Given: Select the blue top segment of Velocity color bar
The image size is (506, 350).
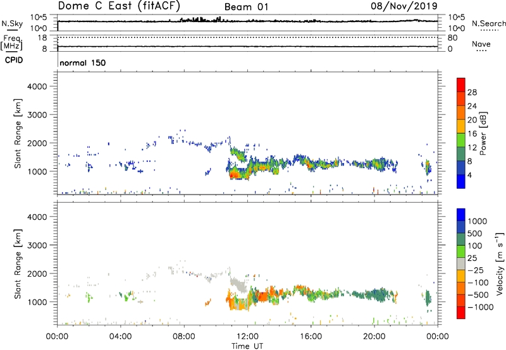Looking at the screenshot, I should [461, 215].
